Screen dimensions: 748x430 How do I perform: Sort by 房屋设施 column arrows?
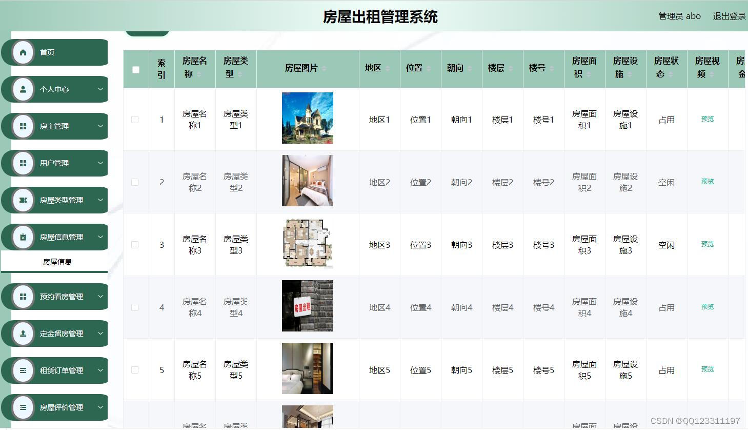(630, 74)
